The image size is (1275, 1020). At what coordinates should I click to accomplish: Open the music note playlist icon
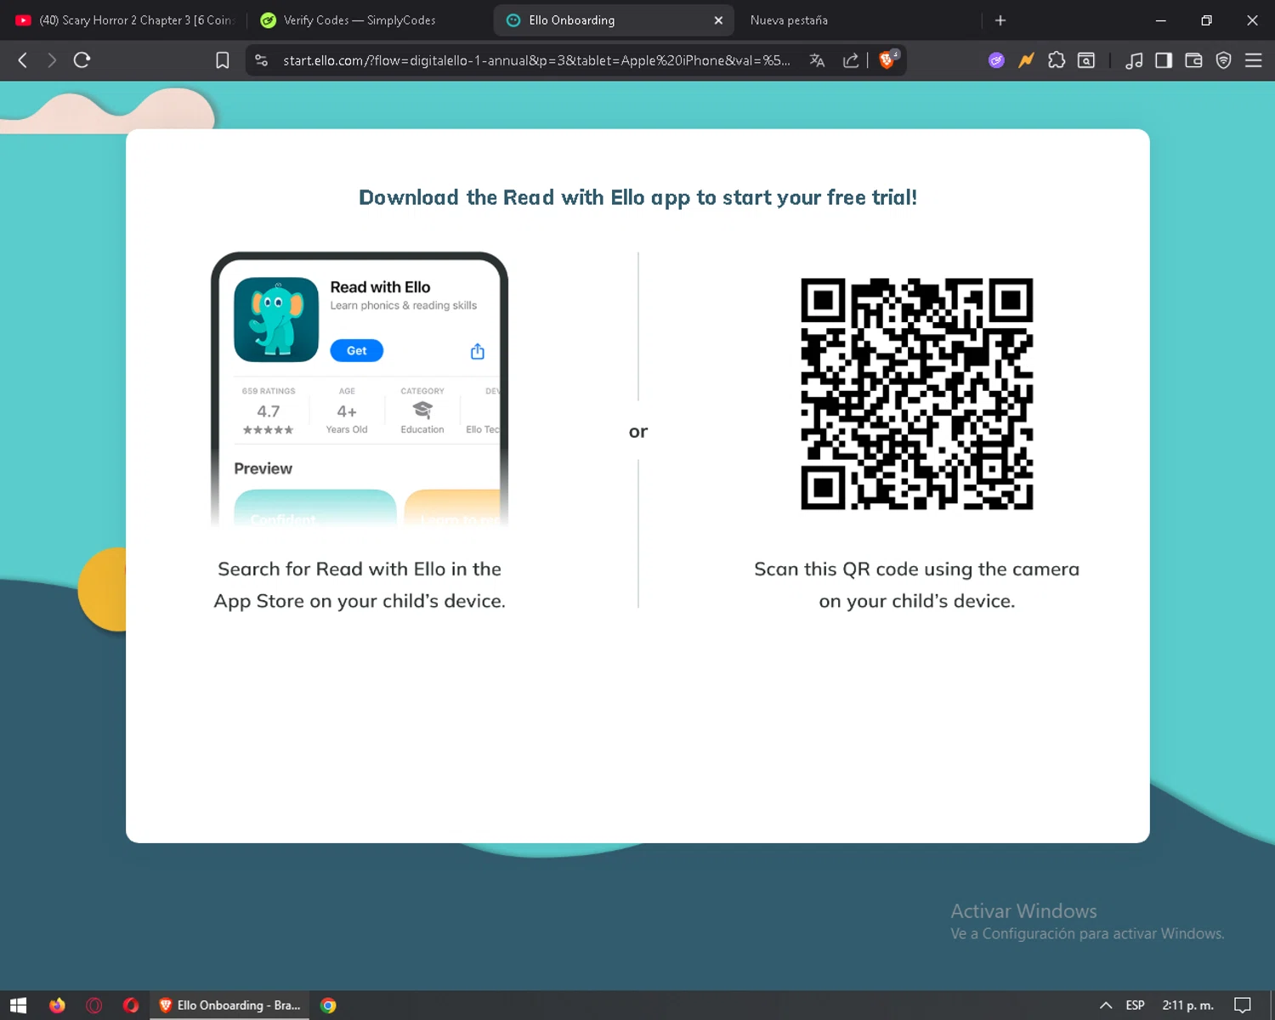coord(1134,60)
